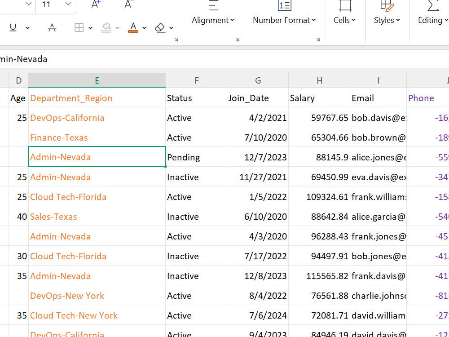Select the DevOps-California cell with Join_Date 4/2/2021
The height and width of the screenshot is (337, 449).
coord(97,117)
